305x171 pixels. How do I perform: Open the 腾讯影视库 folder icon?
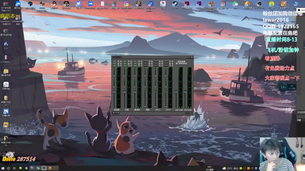6,71
